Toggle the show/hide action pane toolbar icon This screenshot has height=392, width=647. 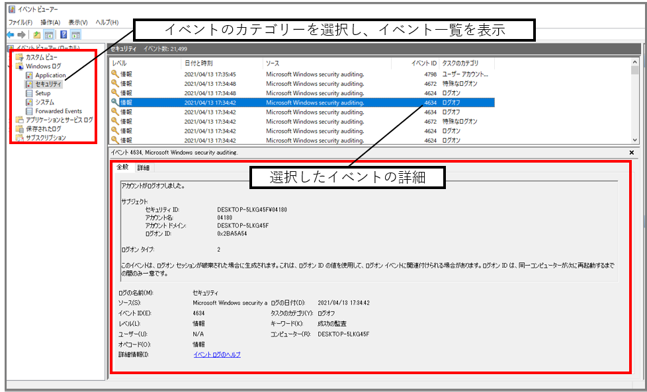coord(75,34)
